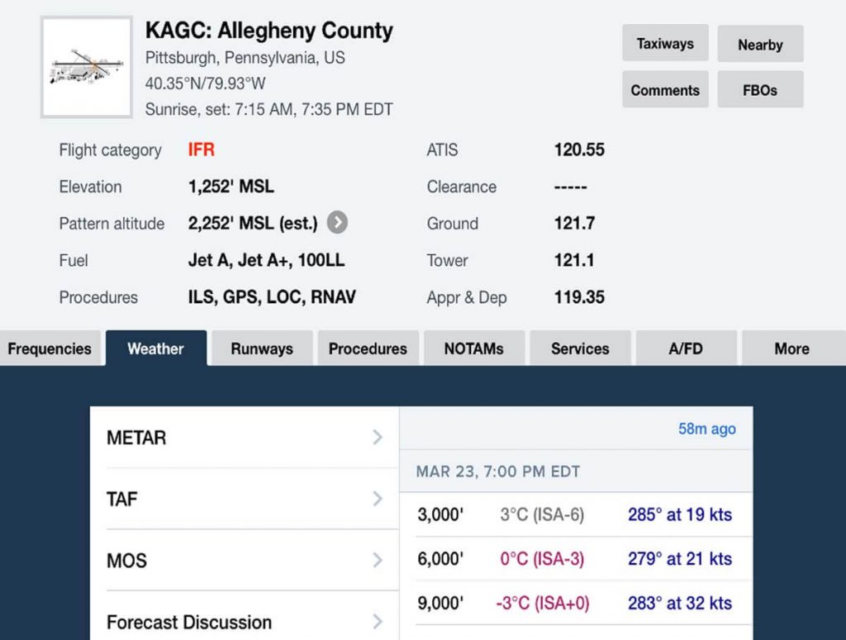846x640 pixels.
Task: Expand the TAF row chevron
Action: [378, 499]
